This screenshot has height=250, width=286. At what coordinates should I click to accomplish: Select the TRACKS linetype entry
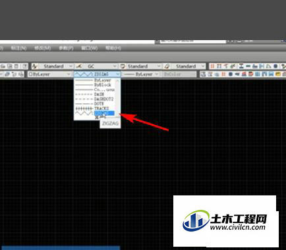[96, 109]
